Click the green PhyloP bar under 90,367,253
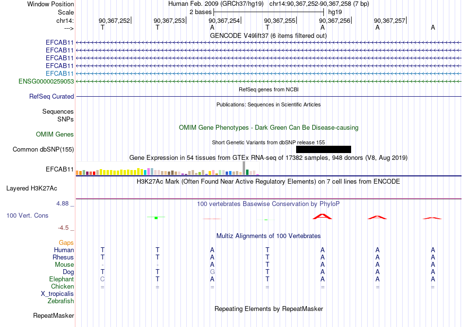 [156, 218]
